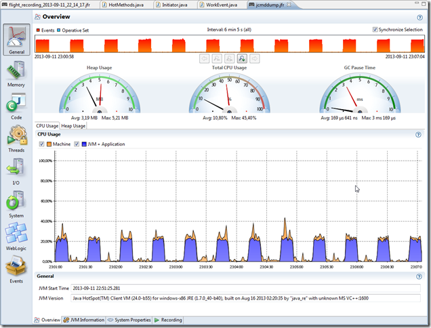Click the CPU Usage section help icon

coord(418,134)
